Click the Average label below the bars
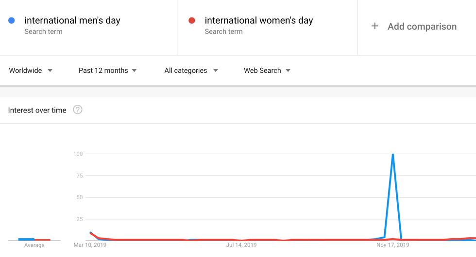476x257 pixels. point(34,245)
